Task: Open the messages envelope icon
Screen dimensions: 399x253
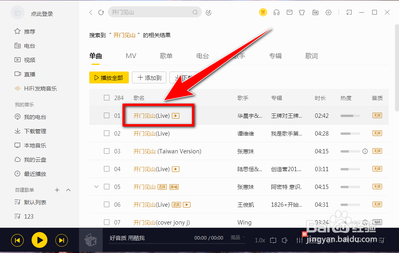Action: (x=289, y=12)
